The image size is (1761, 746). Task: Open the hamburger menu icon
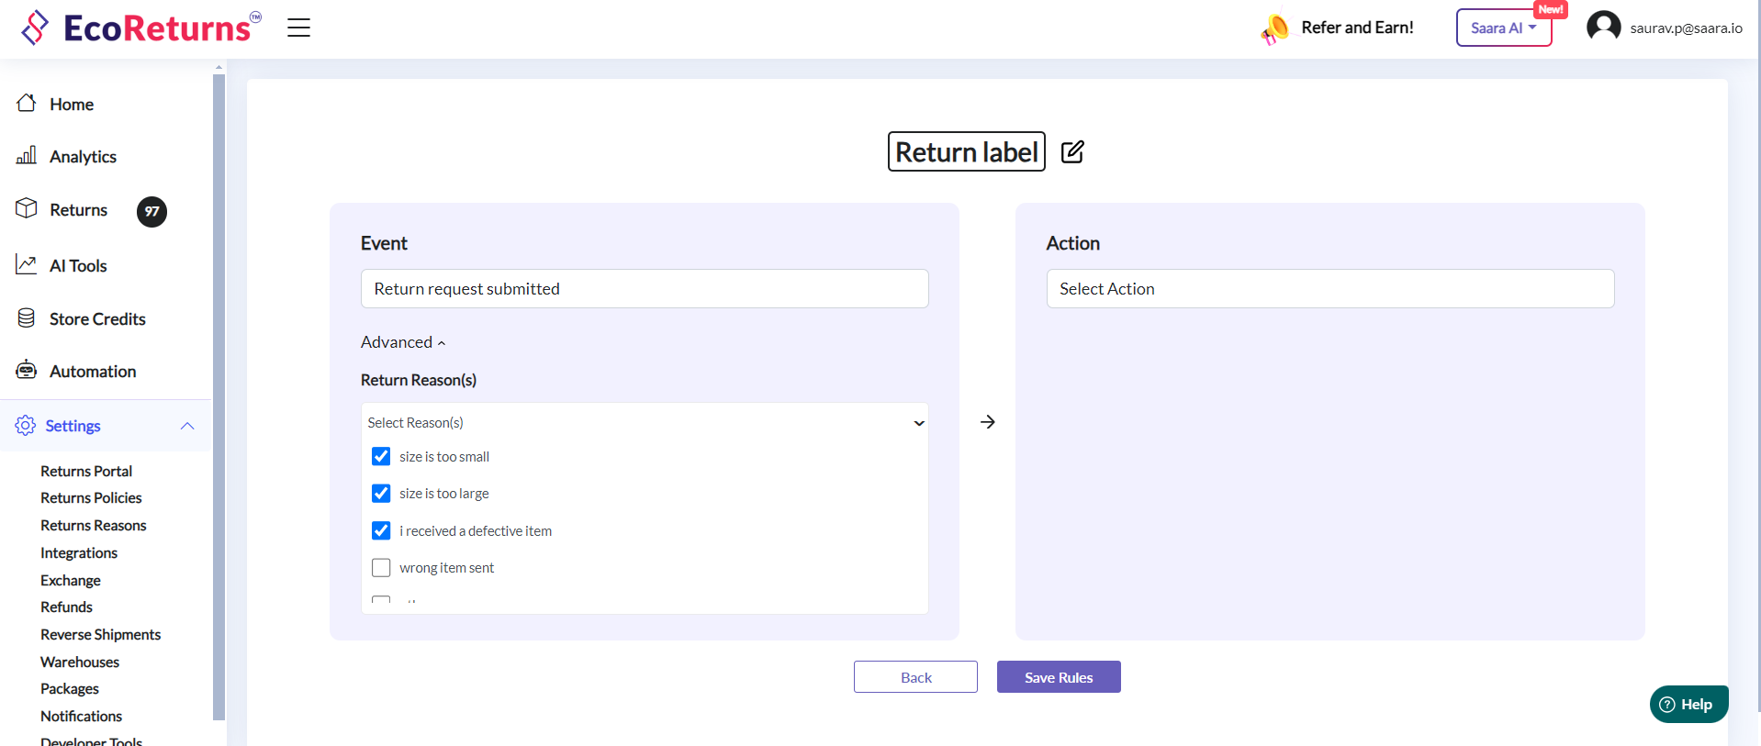click(x=298, y=28)
